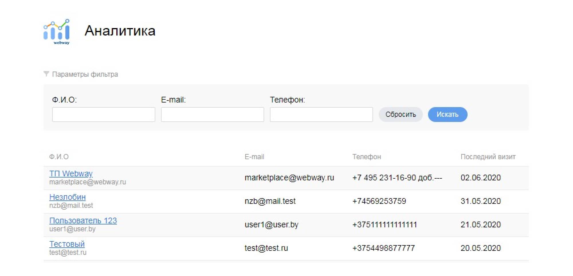Screen dimensions: 573x276
Task: Click the Последний визит column header
Action: tap(488, 157)
